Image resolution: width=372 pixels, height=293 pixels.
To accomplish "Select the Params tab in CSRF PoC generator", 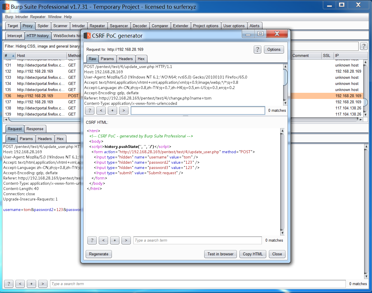I will [x=107, y=59].
